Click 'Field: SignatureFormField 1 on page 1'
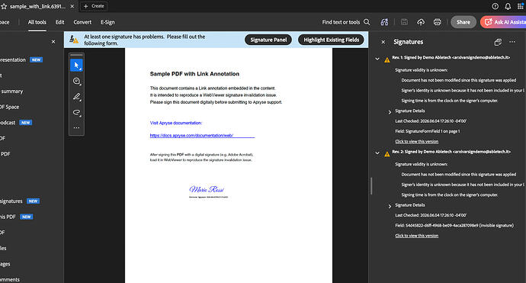The height and width of the screenshot is (283, 526). (428, 131)
